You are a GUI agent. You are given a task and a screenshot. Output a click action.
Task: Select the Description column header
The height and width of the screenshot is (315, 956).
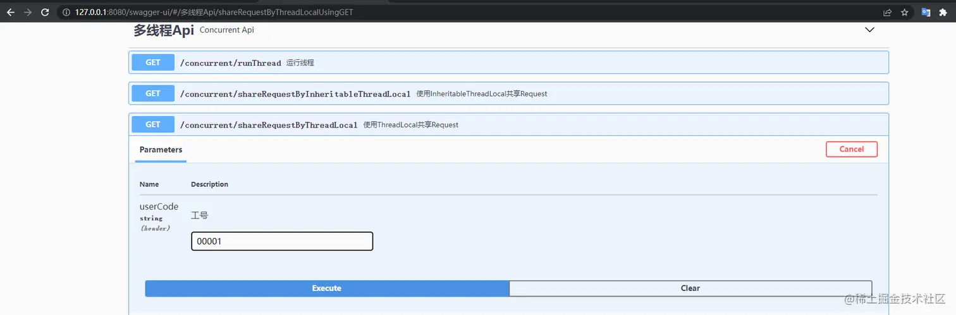point(209,184)
